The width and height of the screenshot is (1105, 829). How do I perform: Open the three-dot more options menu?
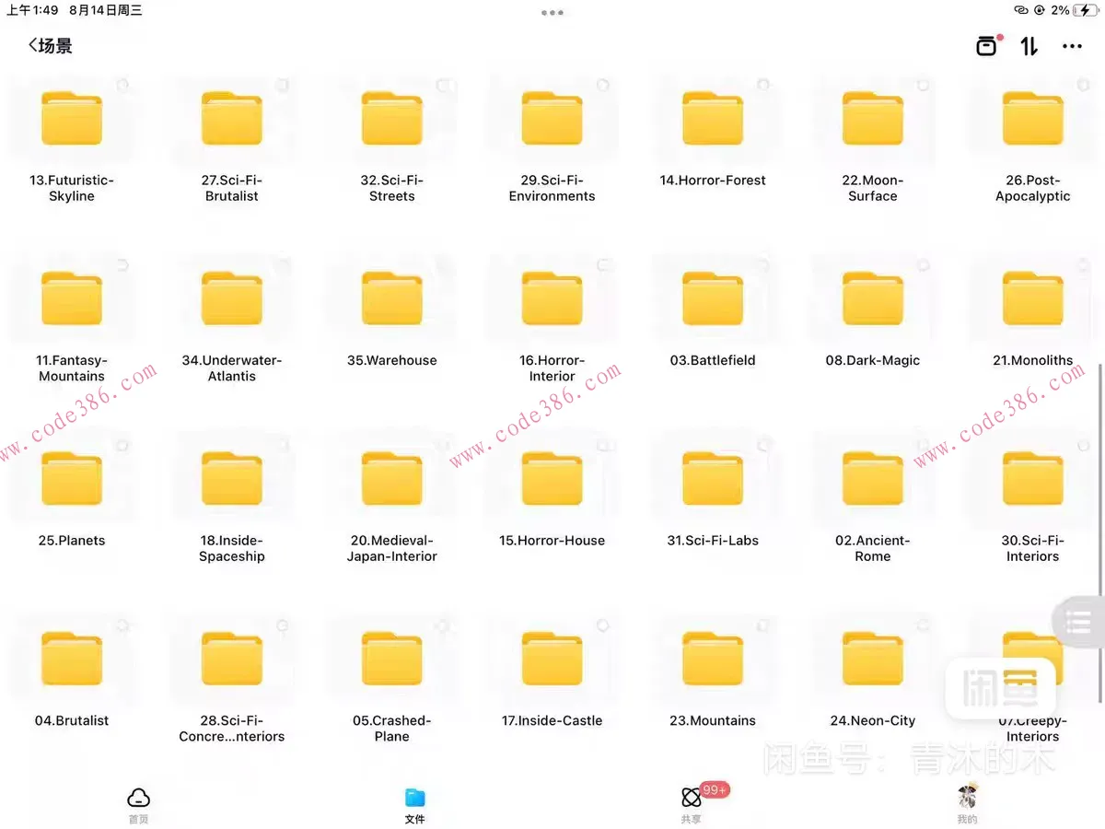point(1072,46)
